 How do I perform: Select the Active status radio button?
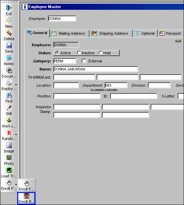57,53
